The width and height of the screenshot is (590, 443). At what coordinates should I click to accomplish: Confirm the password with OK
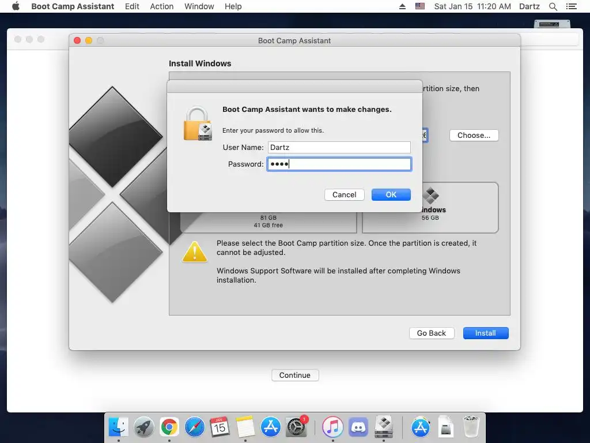pos(391,195)
